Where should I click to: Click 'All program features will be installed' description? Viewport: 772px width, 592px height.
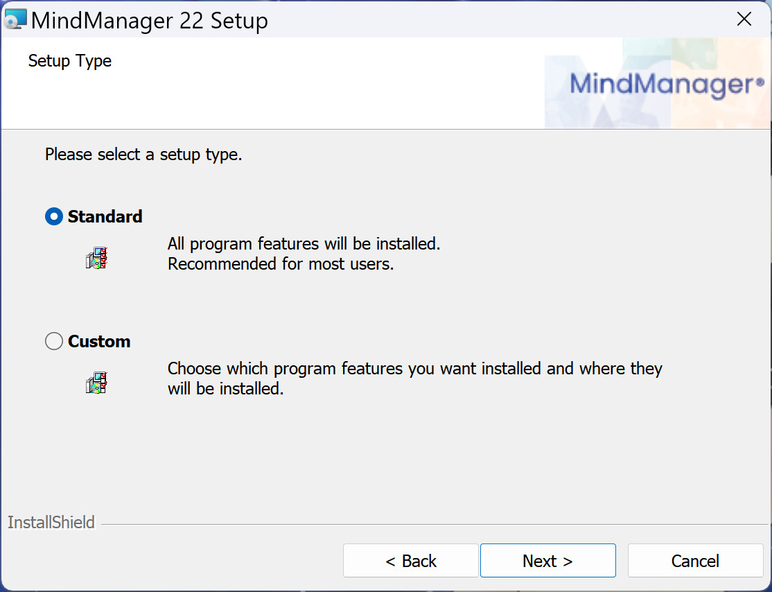(x=304, y=244)
